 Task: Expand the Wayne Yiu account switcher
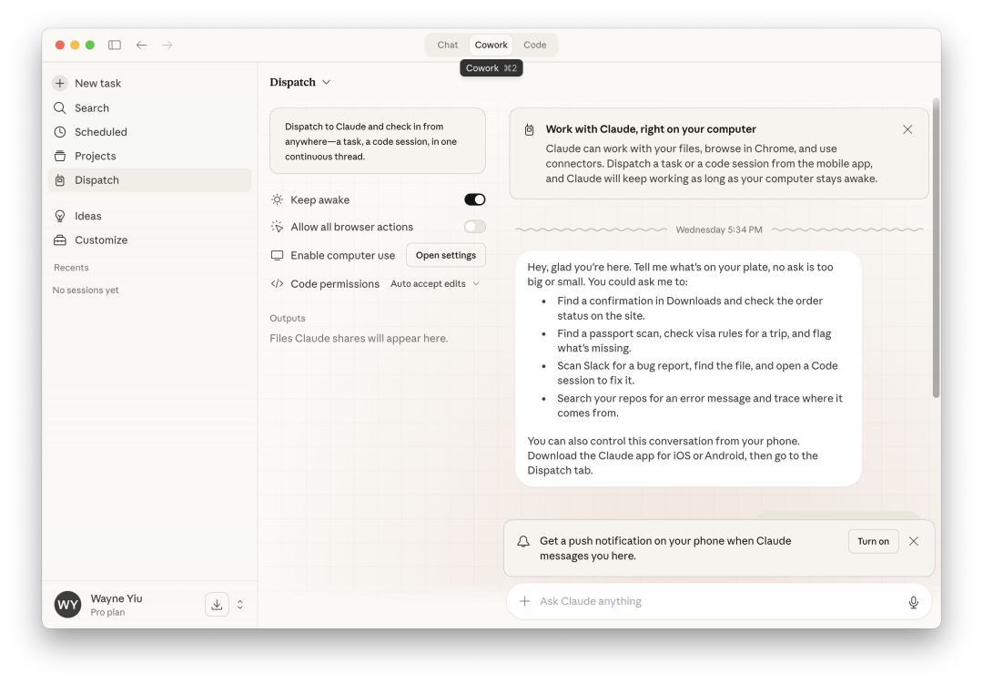coord(240,604)
